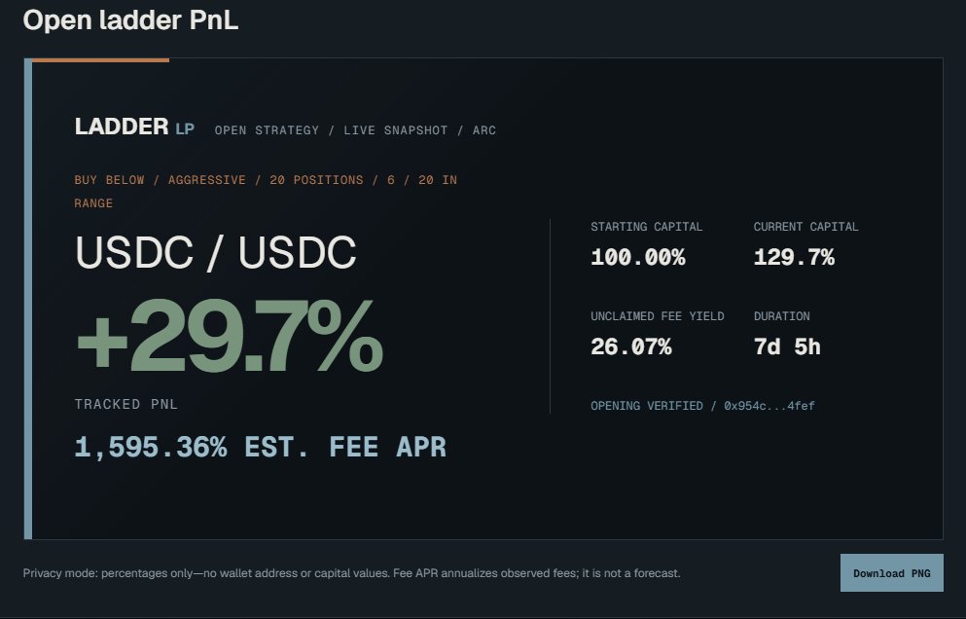Viewport: 966px width, 619px height.
Task: Click the 26.07% fee yield value
Action: pyautogui.click(x=630, y=346)
